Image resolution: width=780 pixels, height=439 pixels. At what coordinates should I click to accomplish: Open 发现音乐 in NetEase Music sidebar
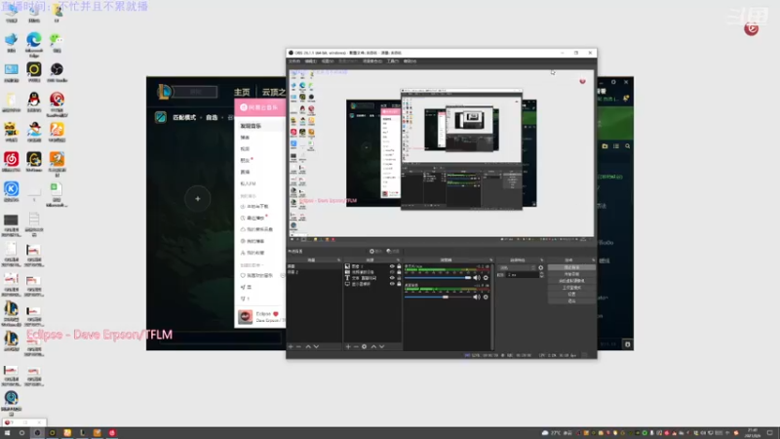251,126
